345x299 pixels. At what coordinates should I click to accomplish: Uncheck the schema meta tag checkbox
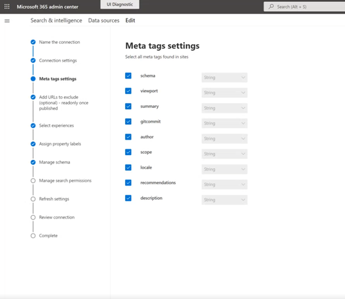pos(128,76)
